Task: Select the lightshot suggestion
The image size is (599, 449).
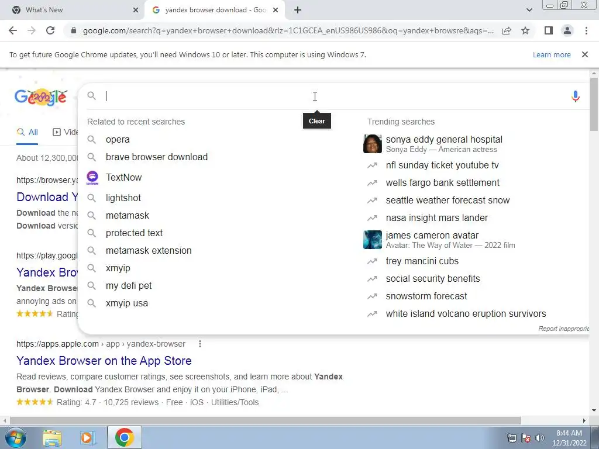Action: point(123,198)
